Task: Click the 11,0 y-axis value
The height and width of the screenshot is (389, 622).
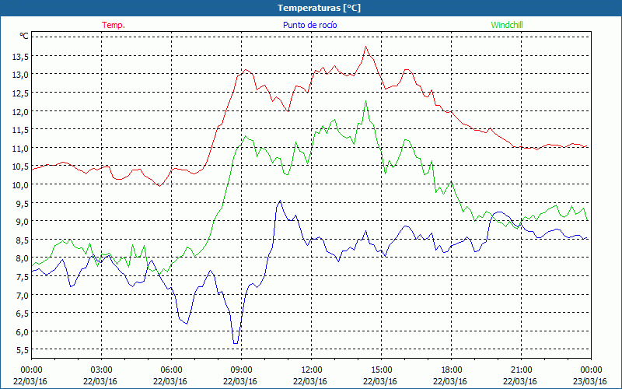Action: pos(20,149)
